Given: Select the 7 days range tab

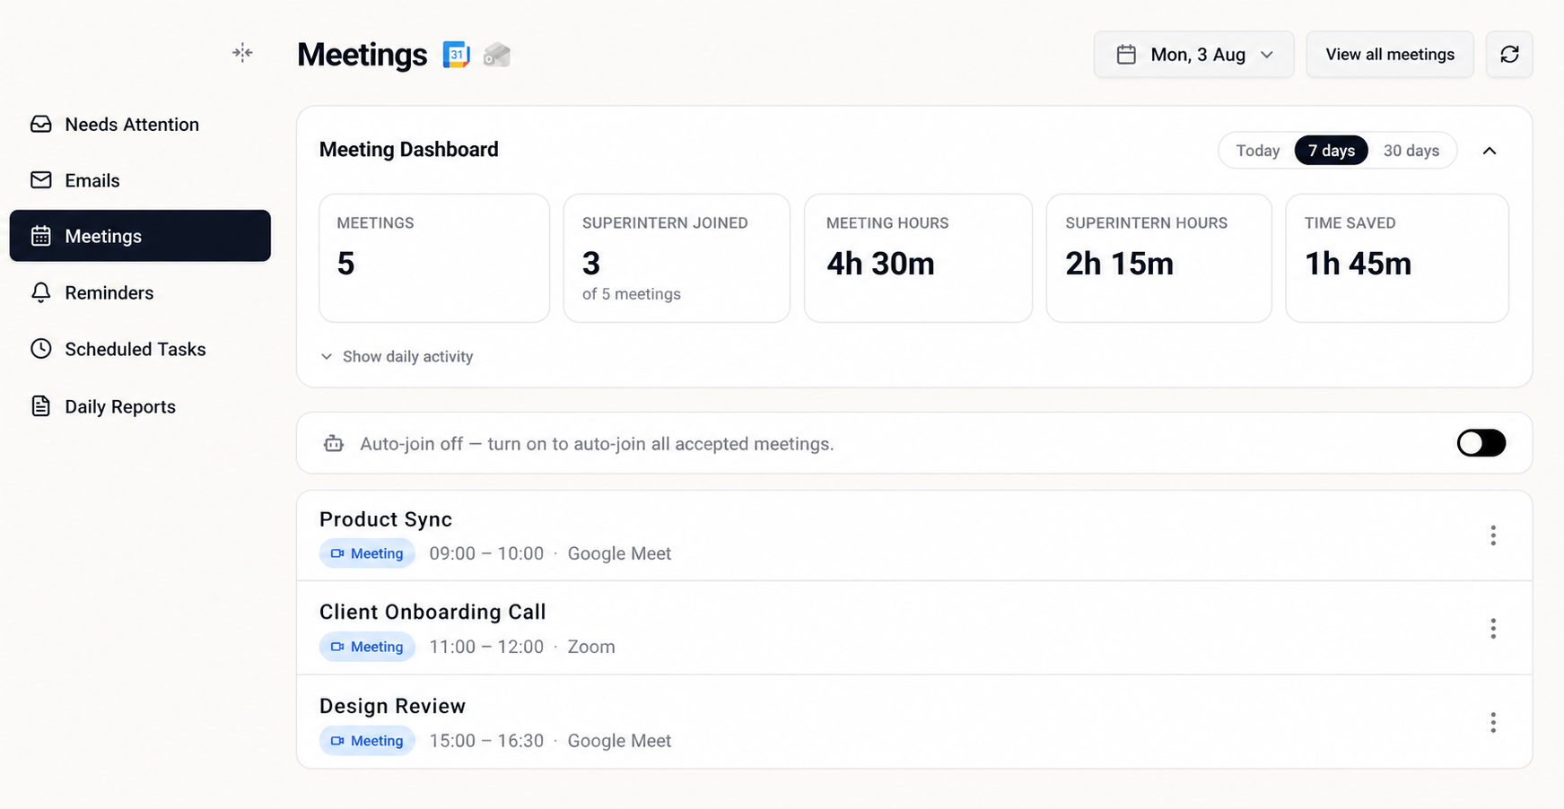Looking at the screenshot, I should coord(1331,151).
